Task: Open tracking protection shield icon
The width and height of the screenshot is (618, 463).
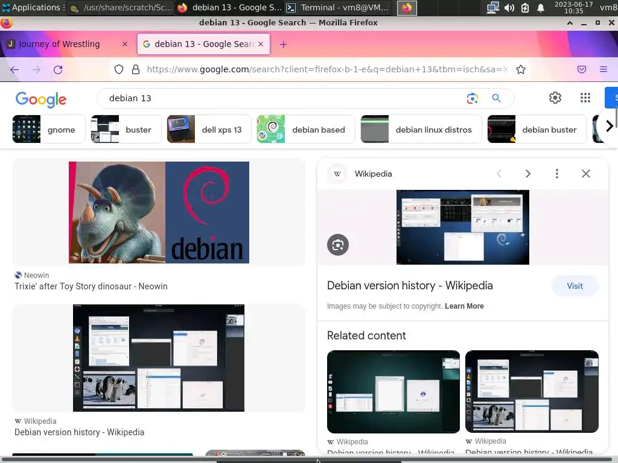Action: pos(119,70)
